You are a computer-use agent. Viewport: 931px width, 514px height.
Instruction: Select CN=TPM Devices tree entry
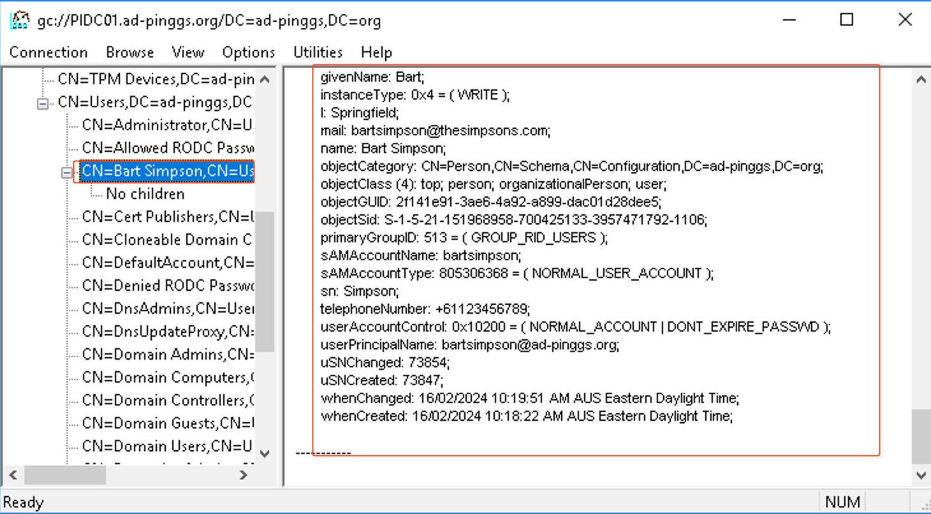tap(155, 79)
